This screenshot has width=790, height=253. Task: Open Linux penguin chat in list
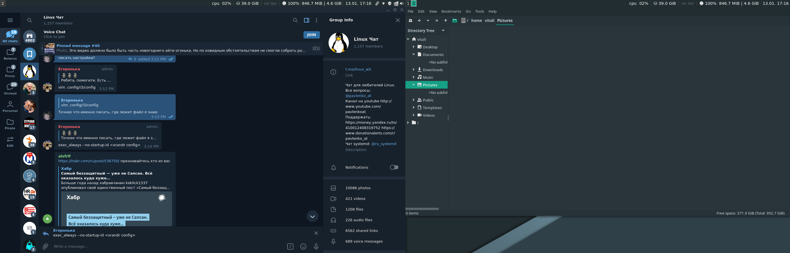30,71
